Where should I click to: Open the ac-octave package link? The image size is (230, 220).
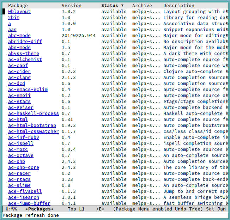pos(21,155)
